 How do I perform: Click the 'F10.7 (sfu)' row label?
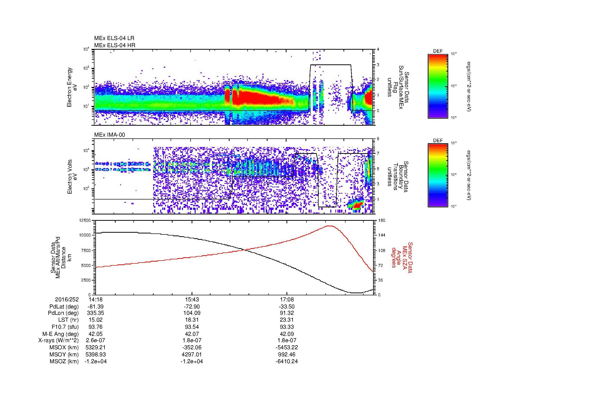point(65,327)
